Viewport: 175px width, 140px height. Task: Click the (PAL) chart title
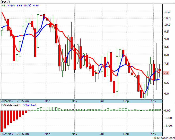pyautogui.click(x=5, y=2)
